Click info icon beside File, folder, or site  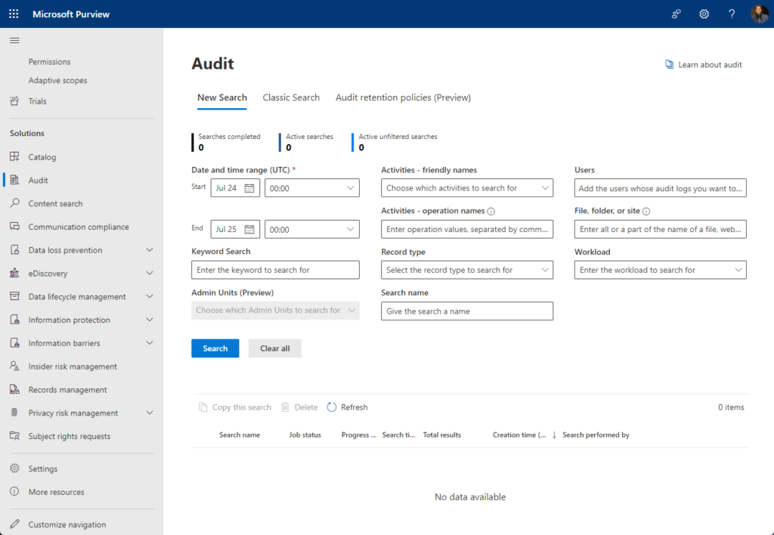click(x=646, y=212)
